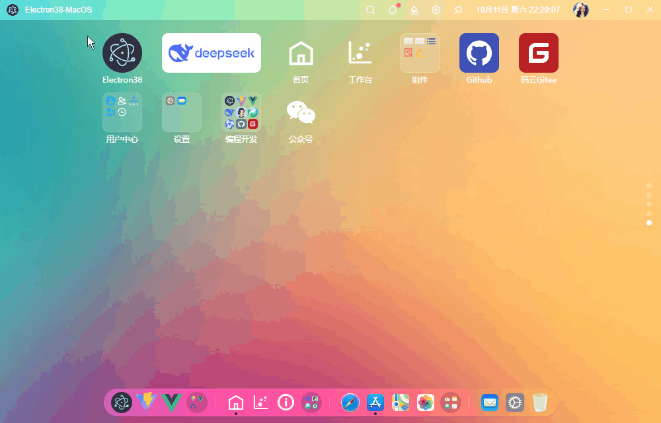Open the 首页 desktop icon
The width and height of the screenshot is (661, 423).
coord(301,53)
